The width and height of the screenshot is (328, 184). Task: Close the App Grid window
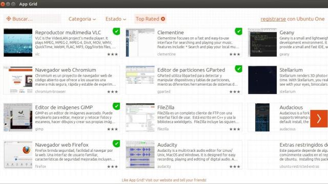3,4
